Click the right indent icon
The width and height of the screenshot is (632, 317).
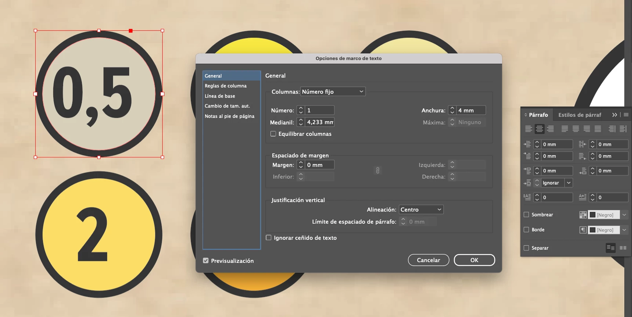click(x=582, y=144)
